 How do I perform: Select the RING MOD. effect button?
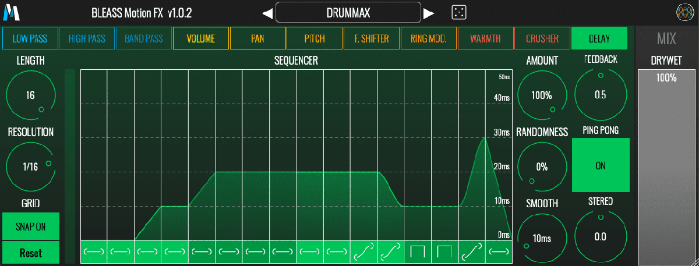pos(428,39)
